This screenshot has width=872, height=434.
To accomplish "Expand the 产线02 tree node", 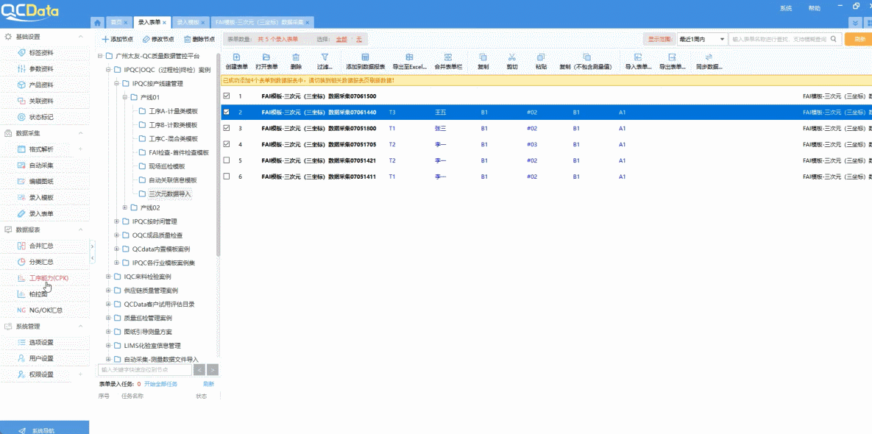I will (125, 207).
